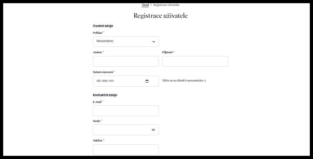Screen dimensions: 313x159
Task: Click the Telefon field label
Action: (98, 140)
